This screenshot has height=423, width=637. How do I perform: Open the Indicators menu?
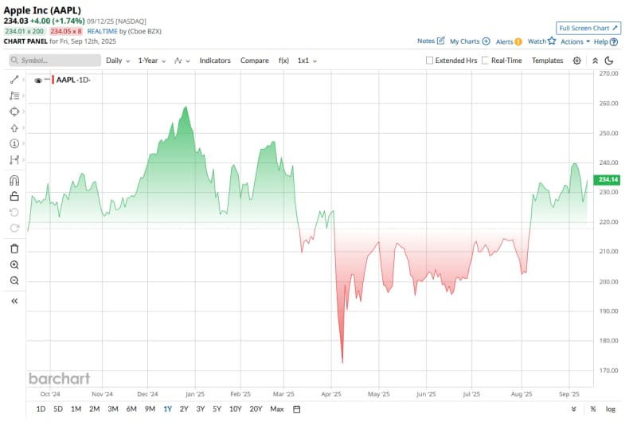(x=215, y=61)
